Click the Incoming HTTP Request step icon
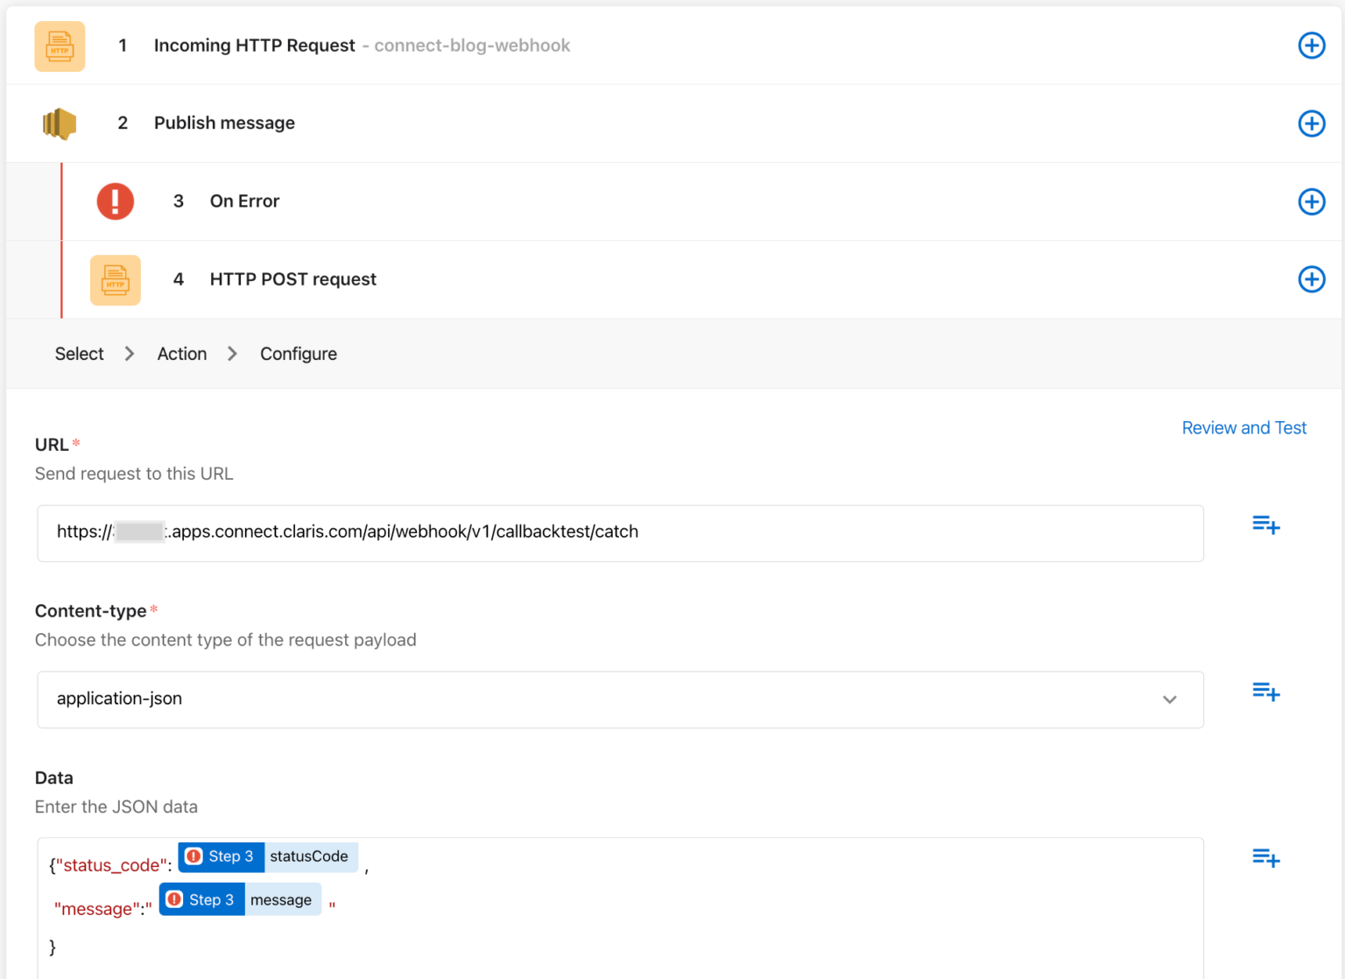The image size is (1345, 979). 60,46
